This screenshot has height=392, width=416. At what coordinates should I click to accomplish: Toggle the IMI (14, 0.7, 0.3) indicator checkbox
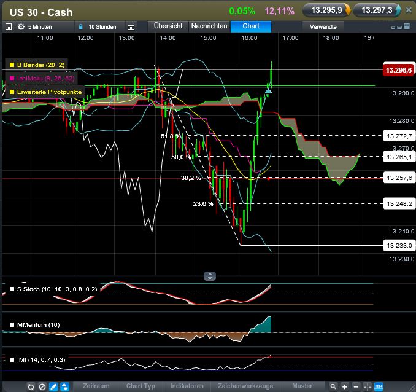pos(12,360)
